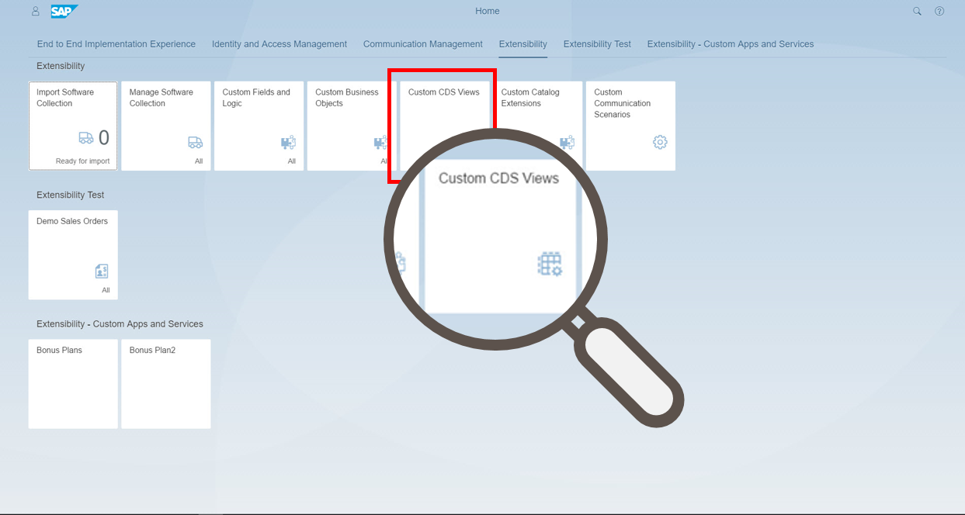Open the search magnifier in header
The height and width of the screenshot is (515, 965).
pyautogui.click(x=917, y=12)
